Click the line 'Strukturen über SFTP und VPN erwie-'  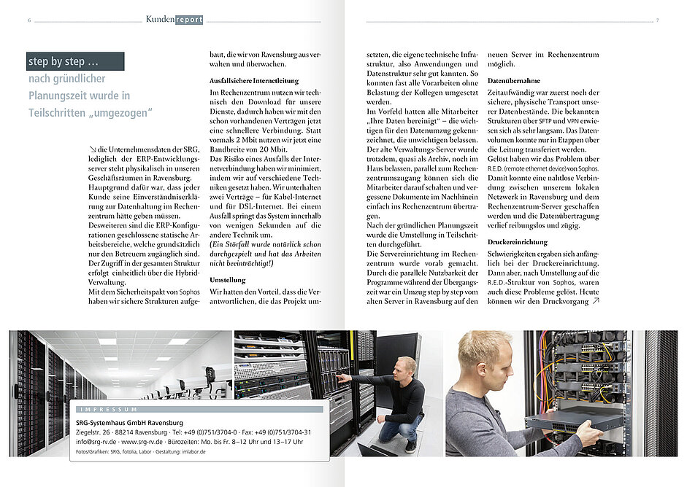pos(543,121)
